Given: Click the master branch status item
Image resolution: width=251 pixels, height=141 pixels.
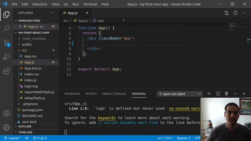Looking at the screenshot, I should point(12,138).
